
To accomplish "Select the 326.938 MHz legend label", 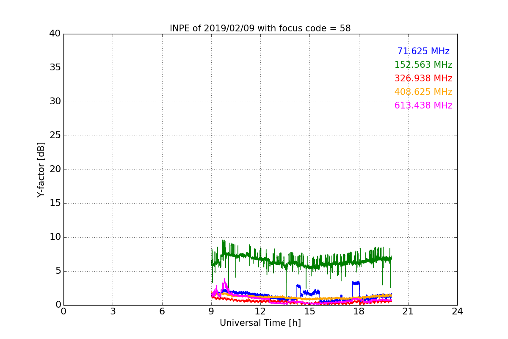I will (x=423, y=78).
